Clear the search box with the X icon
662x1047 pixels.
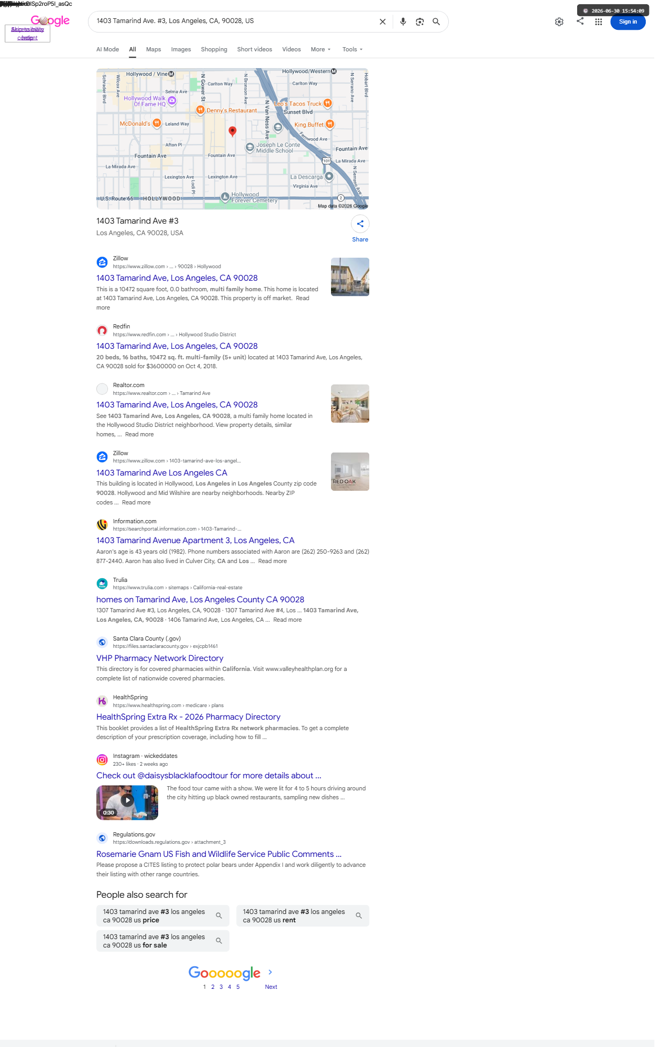click(382, 22)
